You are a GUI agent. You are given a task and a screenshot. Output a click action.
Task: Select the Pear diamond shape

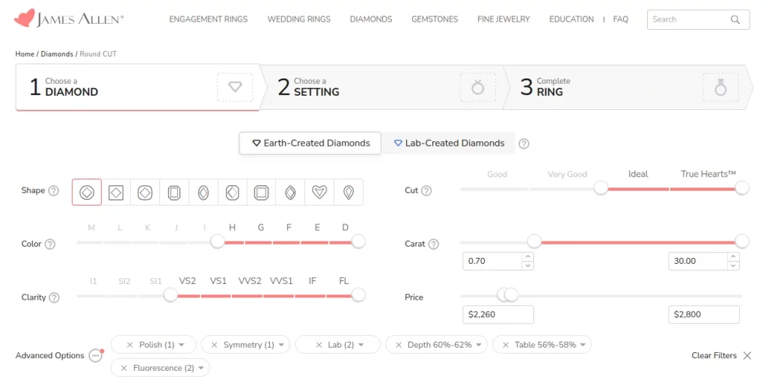click(349, 192)
